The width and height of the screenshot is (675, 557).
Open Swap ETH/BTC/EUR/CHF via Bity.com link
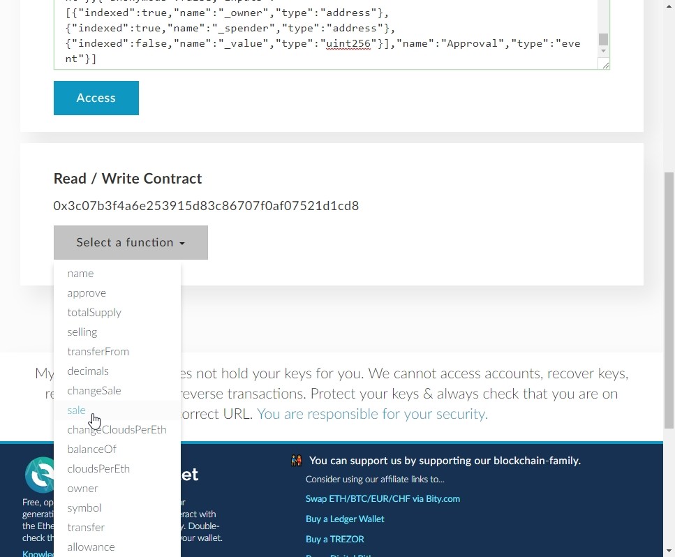383,498
